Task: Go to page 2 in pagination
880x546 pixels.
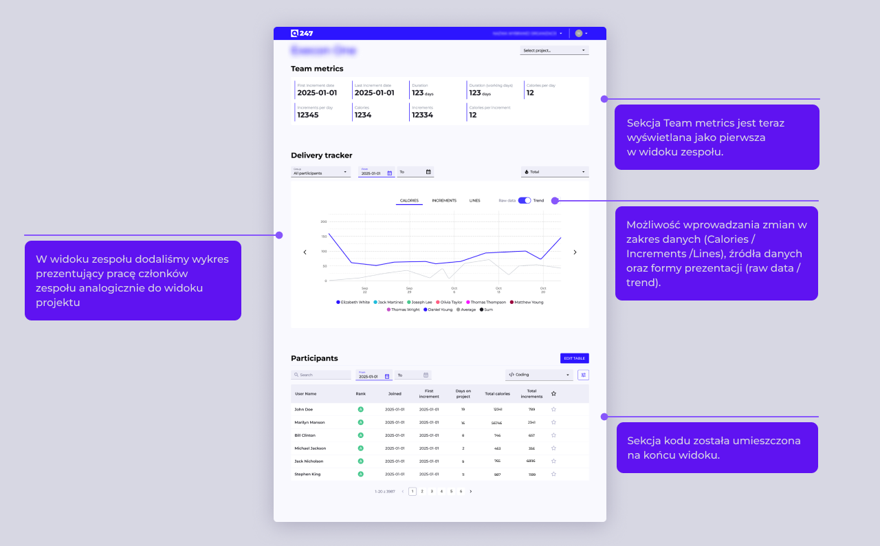Action: [x=422, y=492]
